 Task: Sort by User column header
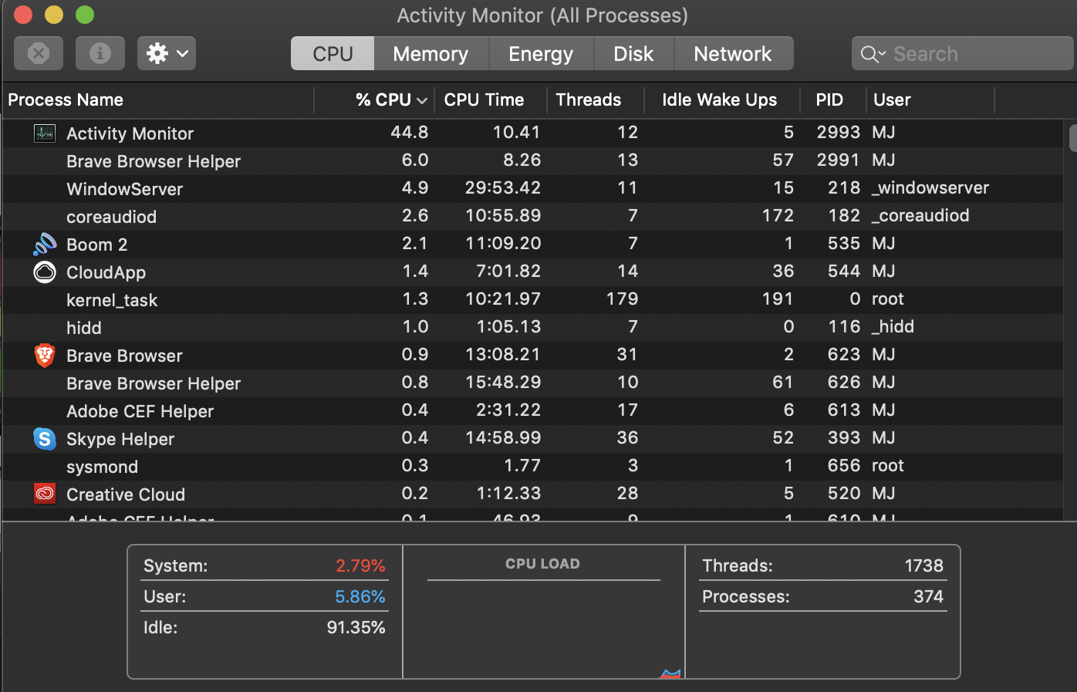[930, 100]
